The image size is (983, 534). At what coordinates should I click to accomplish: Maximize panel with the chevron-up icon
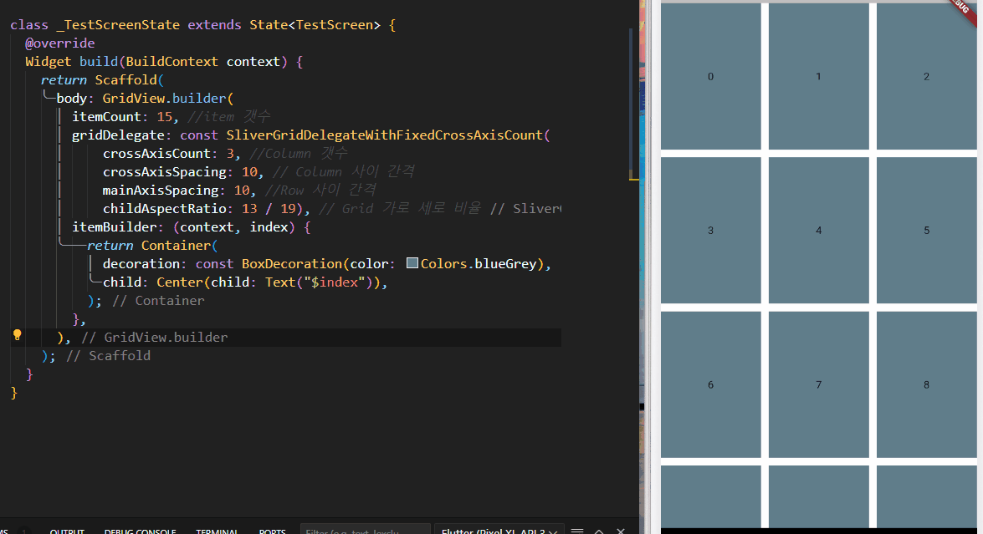point(599,531)
